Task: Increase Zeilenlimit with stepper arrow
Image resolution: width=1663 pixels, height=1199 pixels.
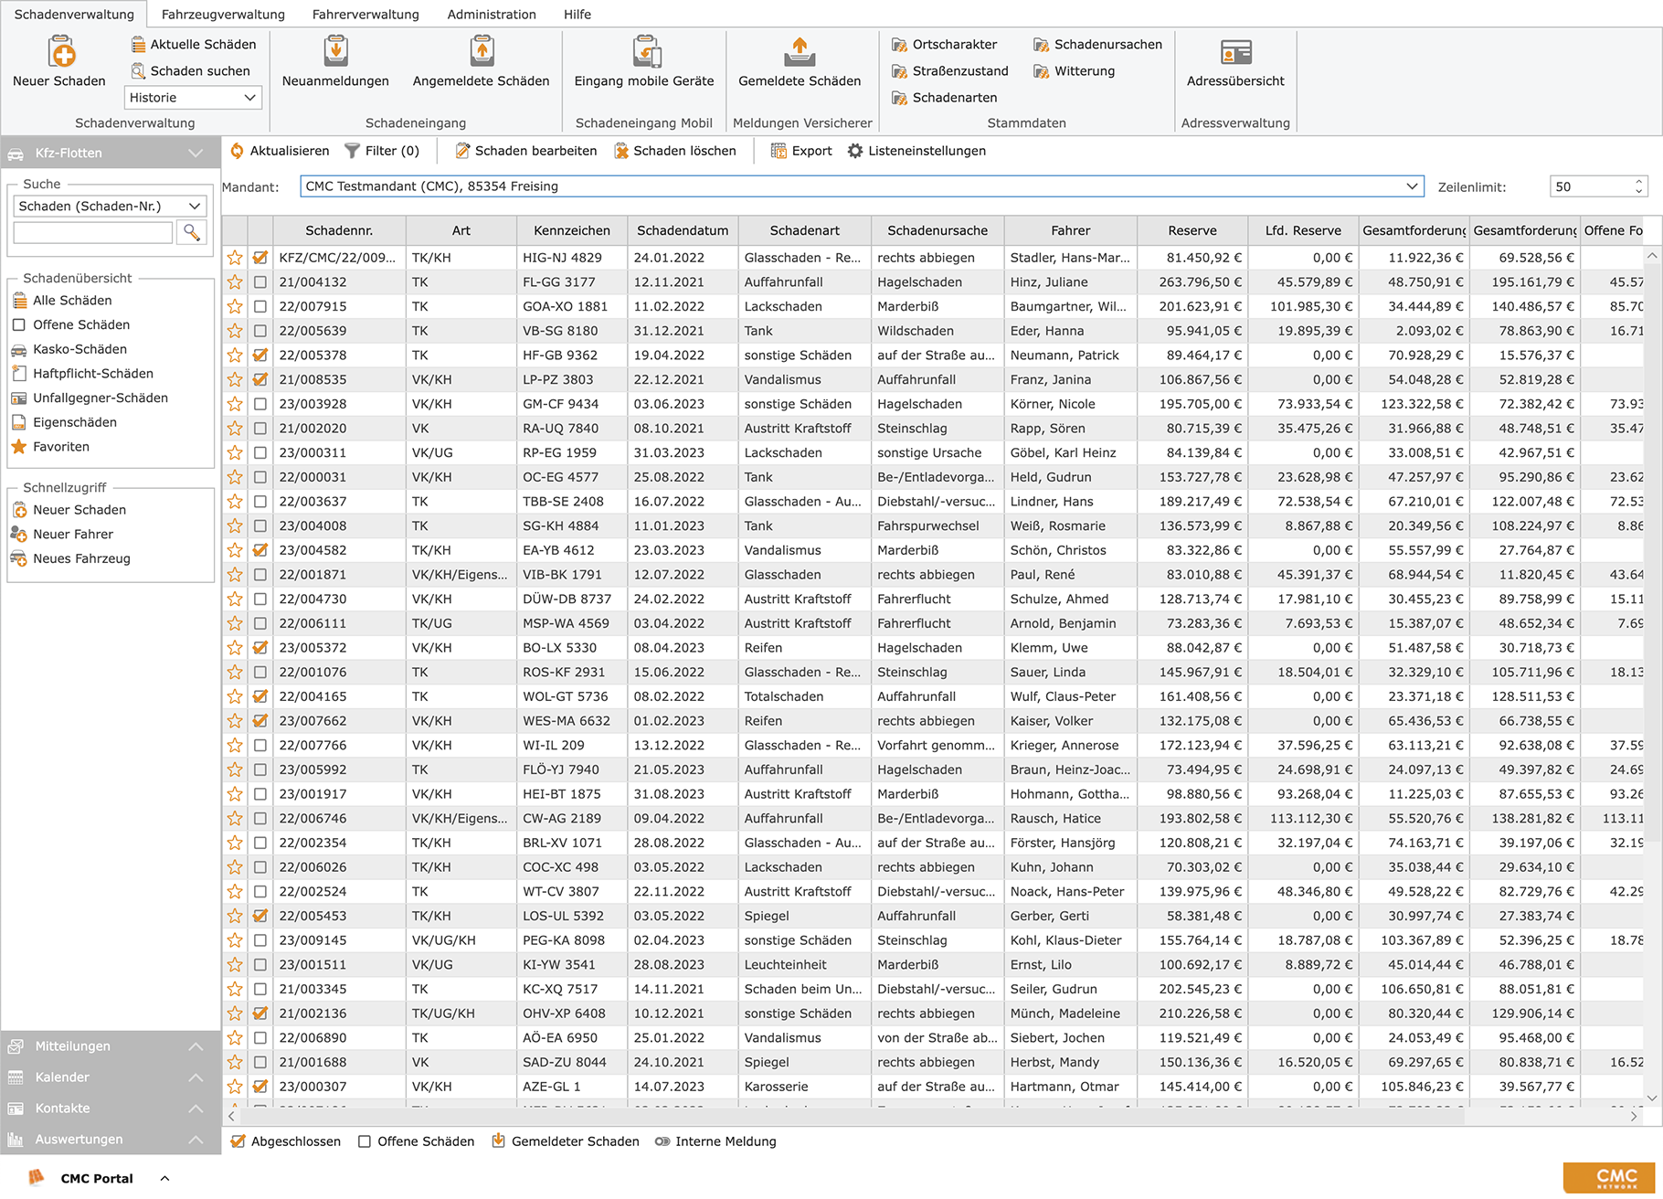Action: point(1638,181)
